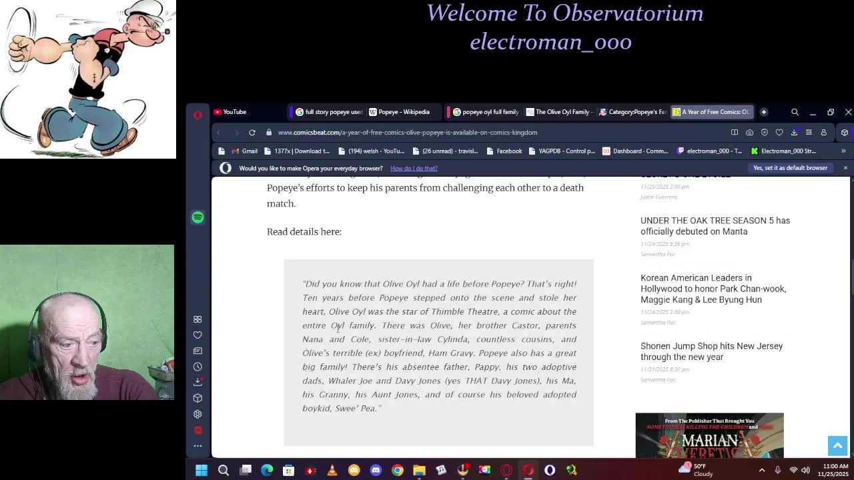Go forward with the forward arrow
The width and height of the screenshot is (854, 480).
click(236, 133)
